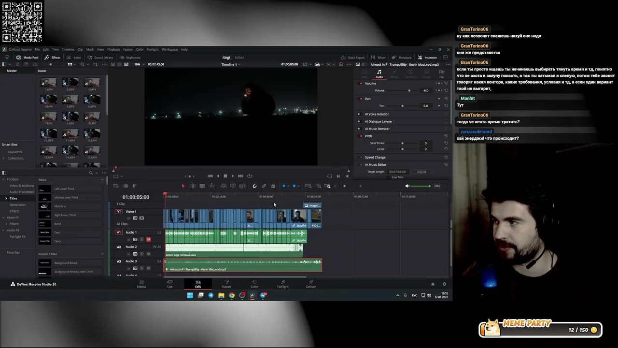Reset the Pitch section

pos(446,136)
